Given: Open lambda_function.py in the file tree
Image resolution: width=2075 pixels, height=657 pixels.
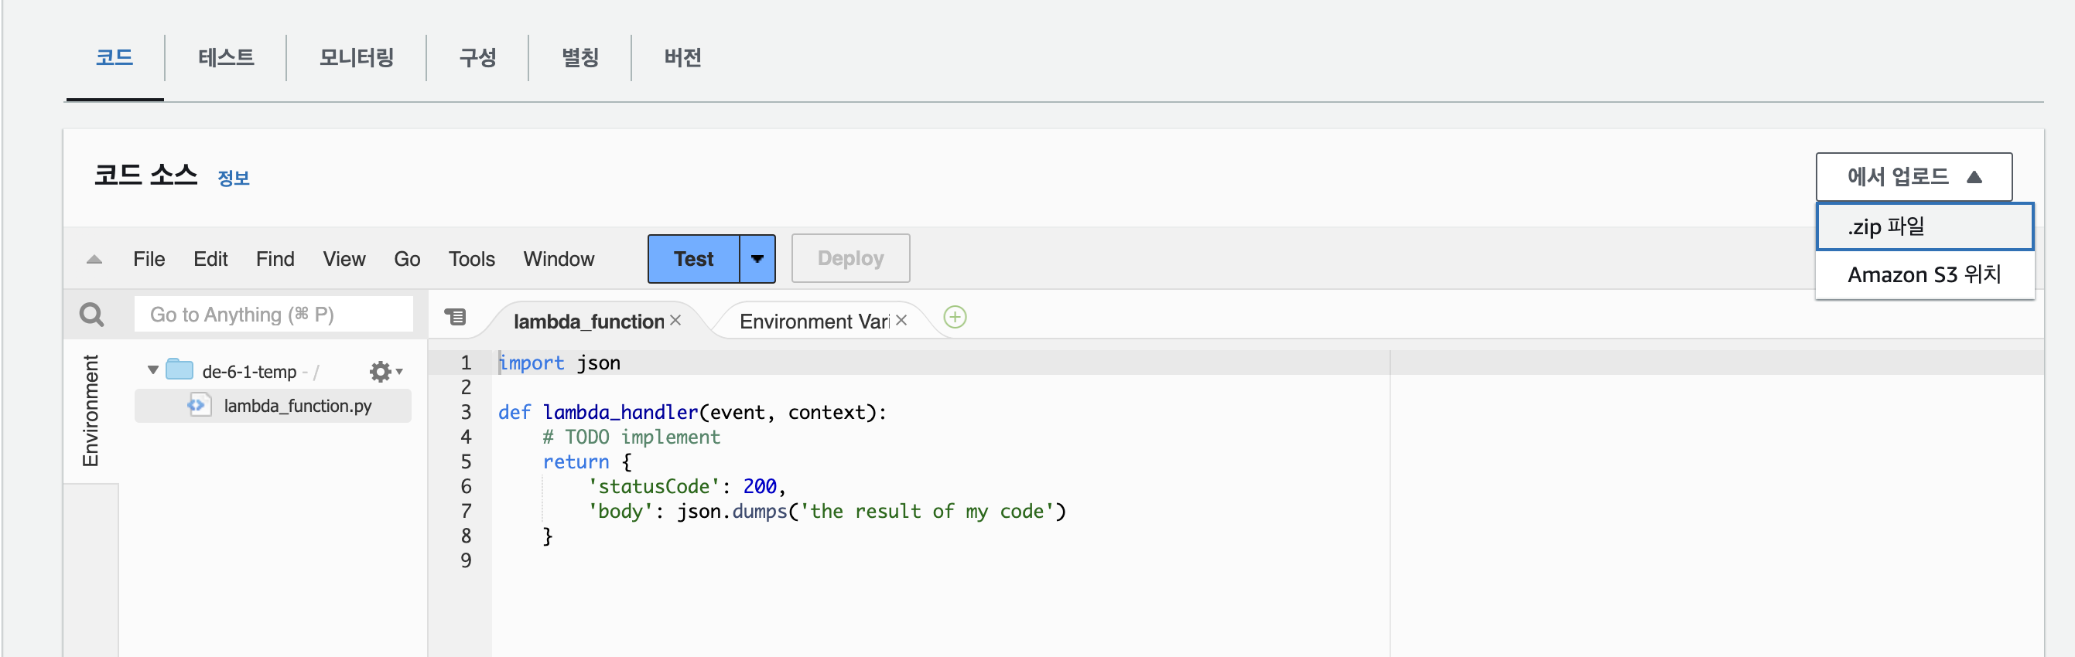Looking at the screenshot, I should pyautogui.click(x=297, y=406).
